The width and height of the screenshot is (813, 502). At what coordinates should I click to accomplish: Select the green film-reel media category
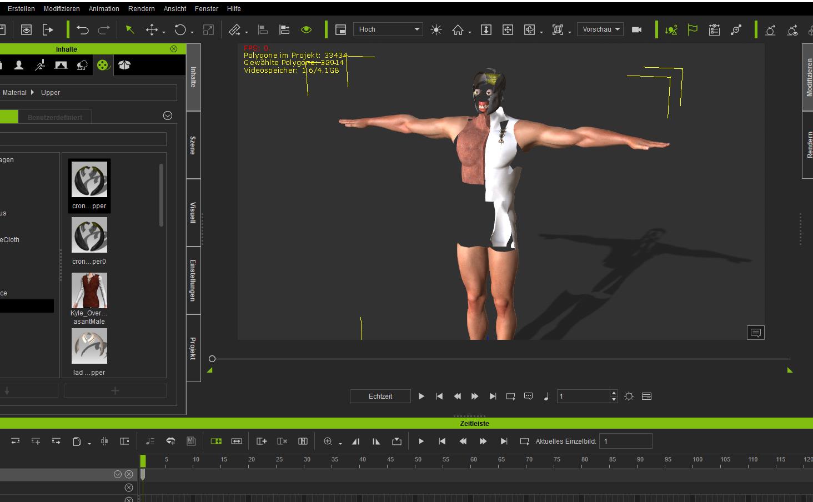(103, 66)
